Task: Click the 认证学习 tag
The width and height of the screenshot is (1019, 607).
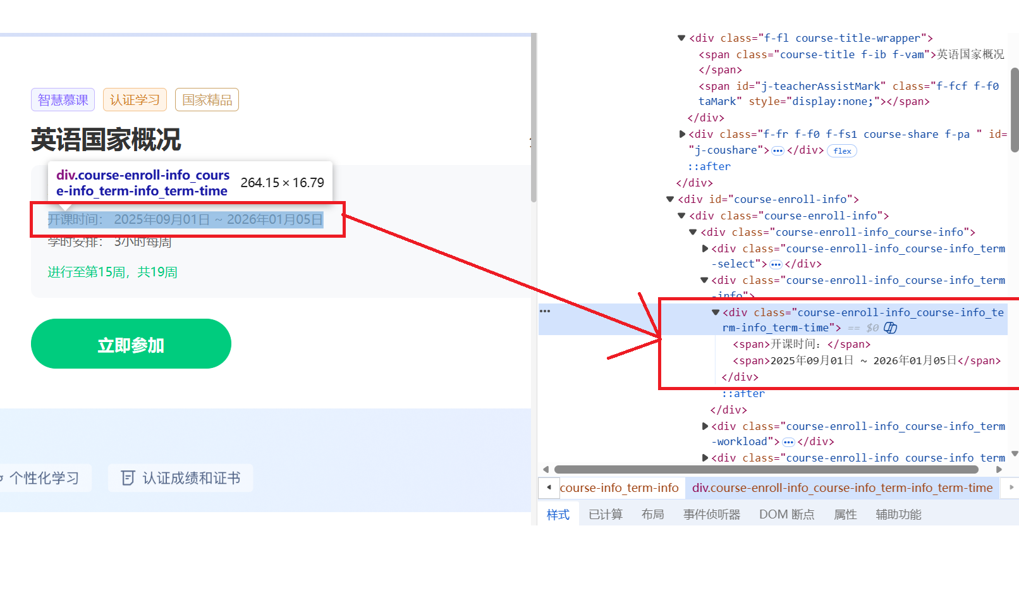Action: click(135, 100)
